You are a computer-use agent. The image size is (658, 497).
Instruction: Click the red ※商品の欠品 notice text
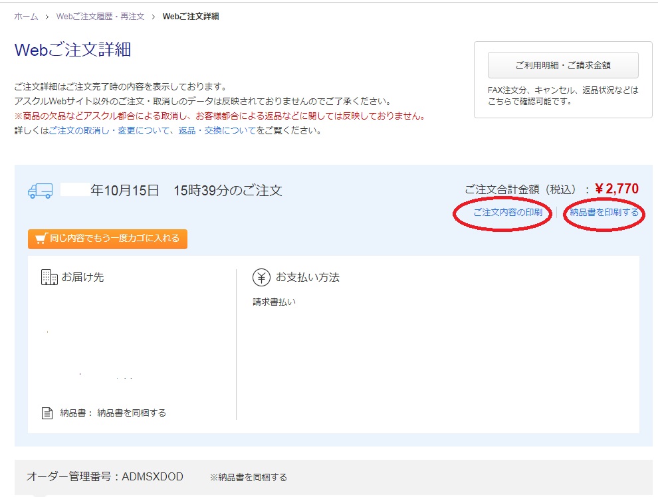219,116
